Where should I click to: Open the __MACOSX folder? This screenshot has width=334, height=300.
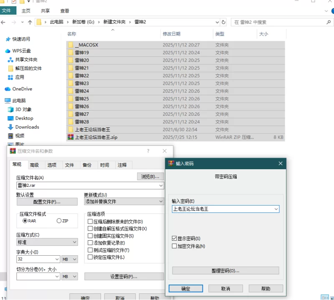coord(87,45)
